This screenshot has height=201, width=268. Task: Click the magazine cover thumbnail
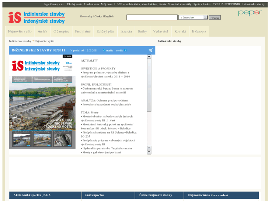click(42, 102)
